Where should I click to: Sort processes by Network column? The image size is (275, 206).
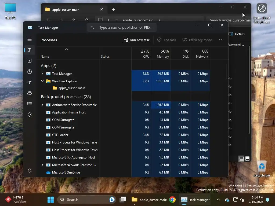[x=200, y=54]
